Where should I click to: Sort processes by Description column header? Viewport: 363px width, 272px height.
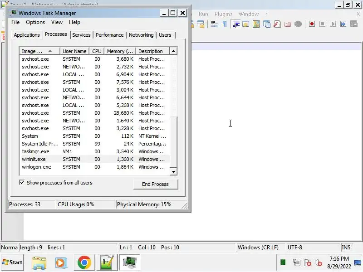pos(152,51)
